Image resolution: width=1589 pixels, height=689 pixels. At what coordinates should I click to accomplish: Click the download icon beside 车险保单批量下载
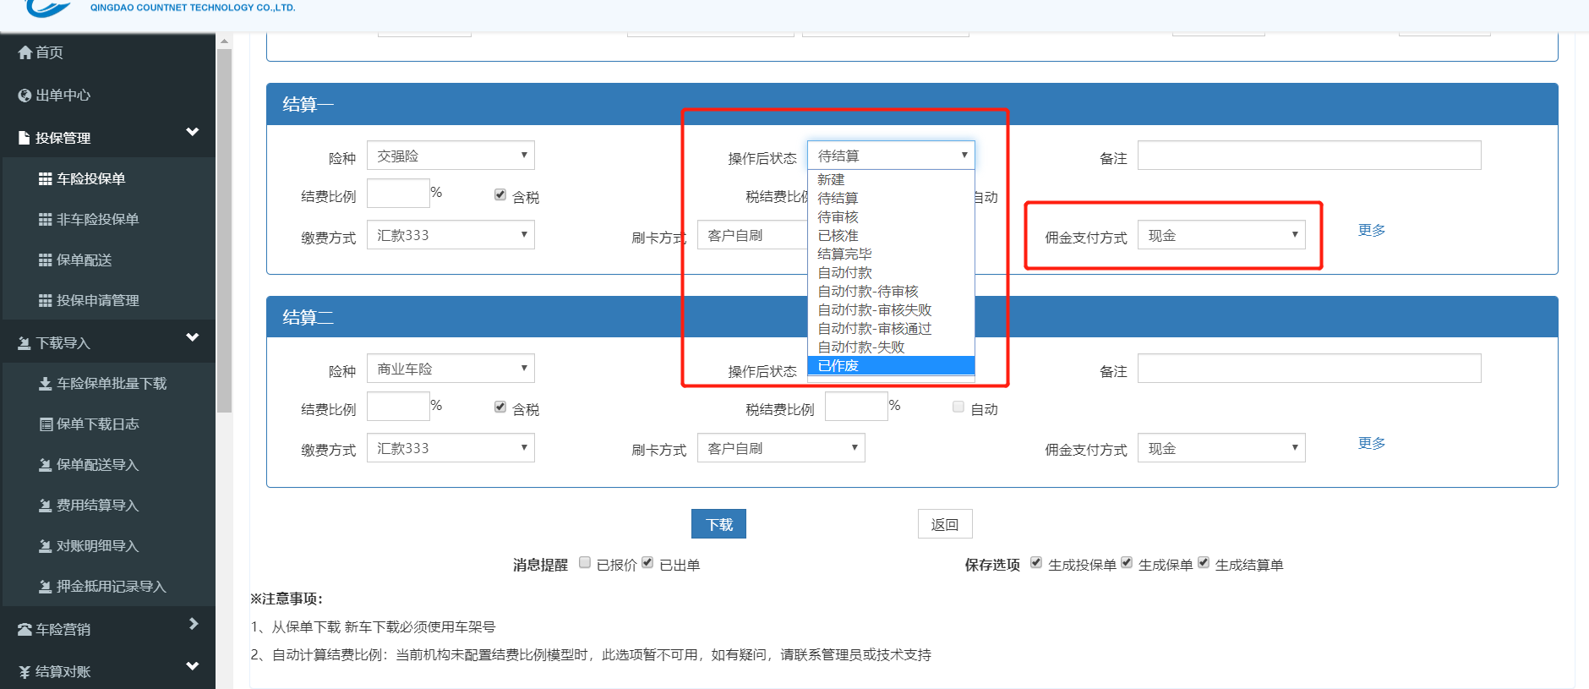46,384
